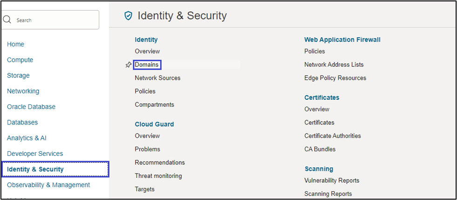Open Compartments under Identity
The image size is (457, 200).
click(154, 104)
